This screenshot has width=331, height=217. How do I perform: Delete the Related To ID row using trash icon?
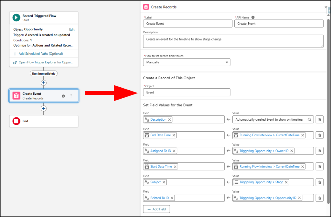320,198
